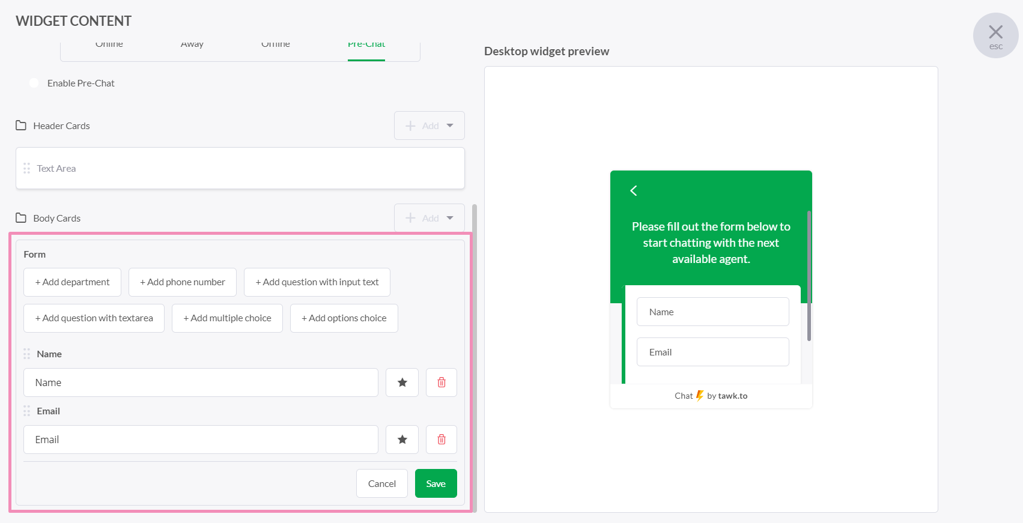This screenshot has height=523, width=1023.
Task: Save the pre-chat form
Action: click(x=436, y=483)
